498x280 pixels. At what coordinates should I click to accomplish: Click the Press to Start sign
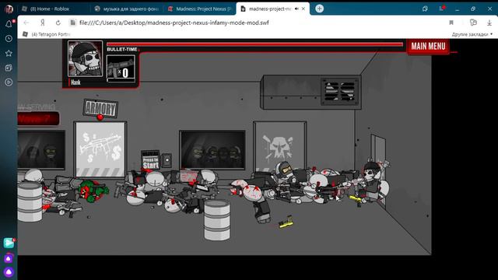tap(150, 160)
